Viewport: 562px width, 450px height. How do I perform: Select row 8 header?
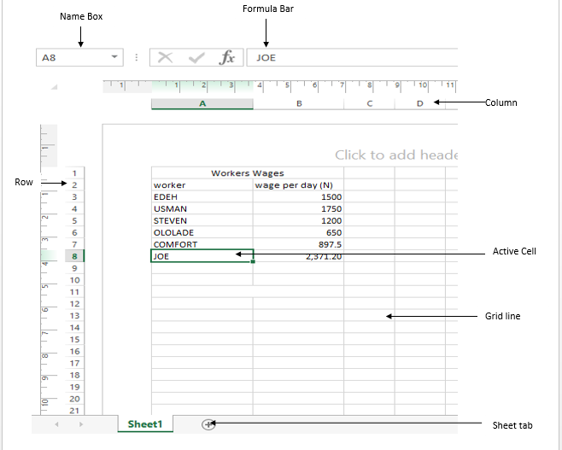[x=74, y=256]
